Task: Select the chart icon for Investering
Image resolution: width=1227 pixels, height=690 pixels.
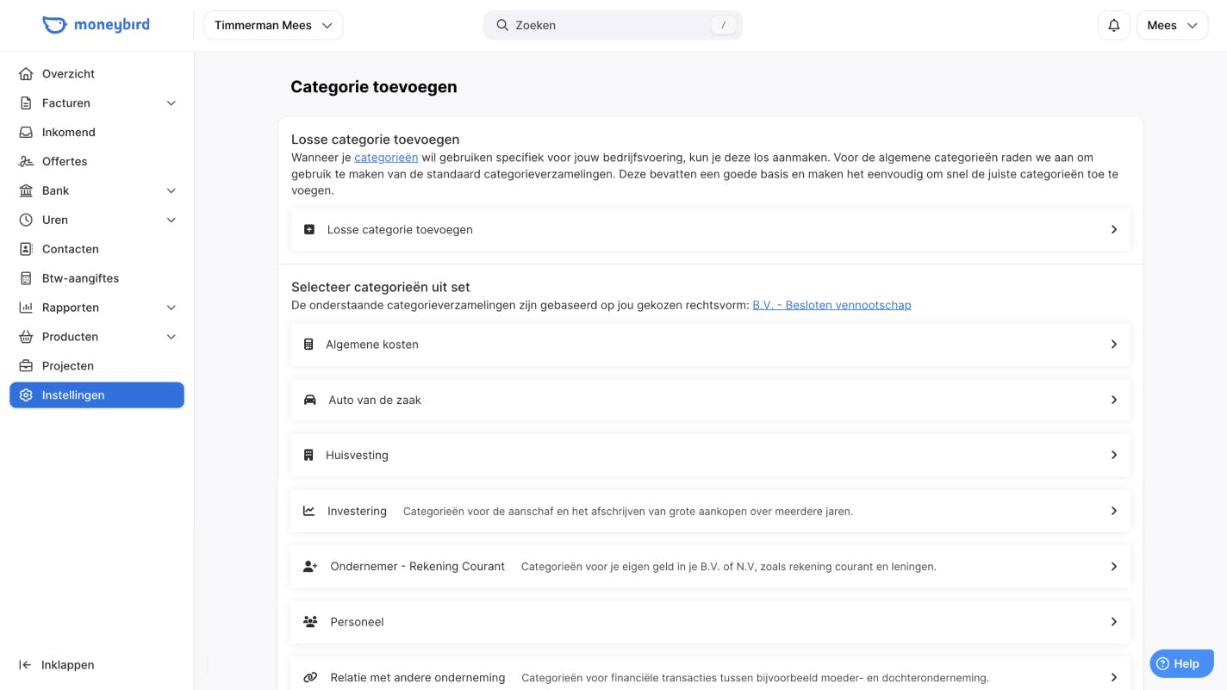Action: 308,511
